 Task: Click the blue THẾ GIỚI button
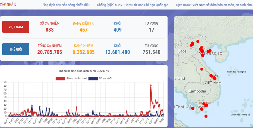(x=16, y=49)
